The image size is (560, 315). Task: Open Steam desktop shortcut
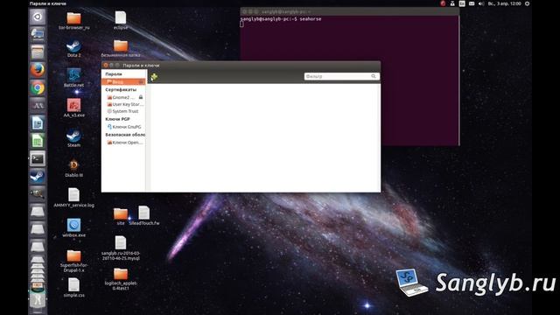(73, 138)
